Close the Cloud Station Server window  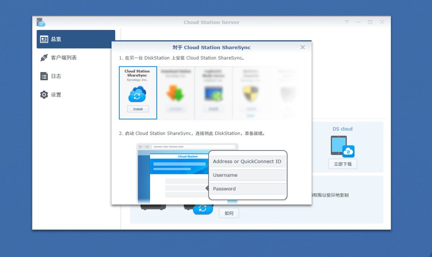click(x=382, y=22)
